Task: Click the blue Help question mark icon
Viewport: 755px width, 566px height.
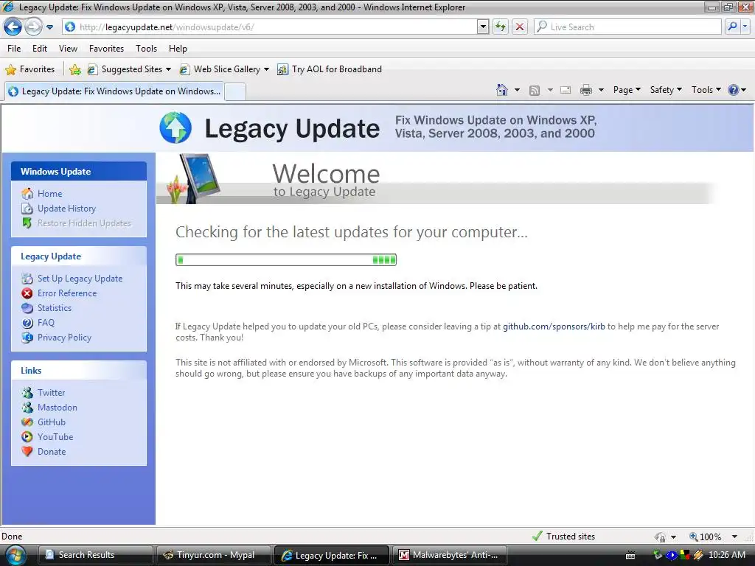Action: tap(734, 90)
